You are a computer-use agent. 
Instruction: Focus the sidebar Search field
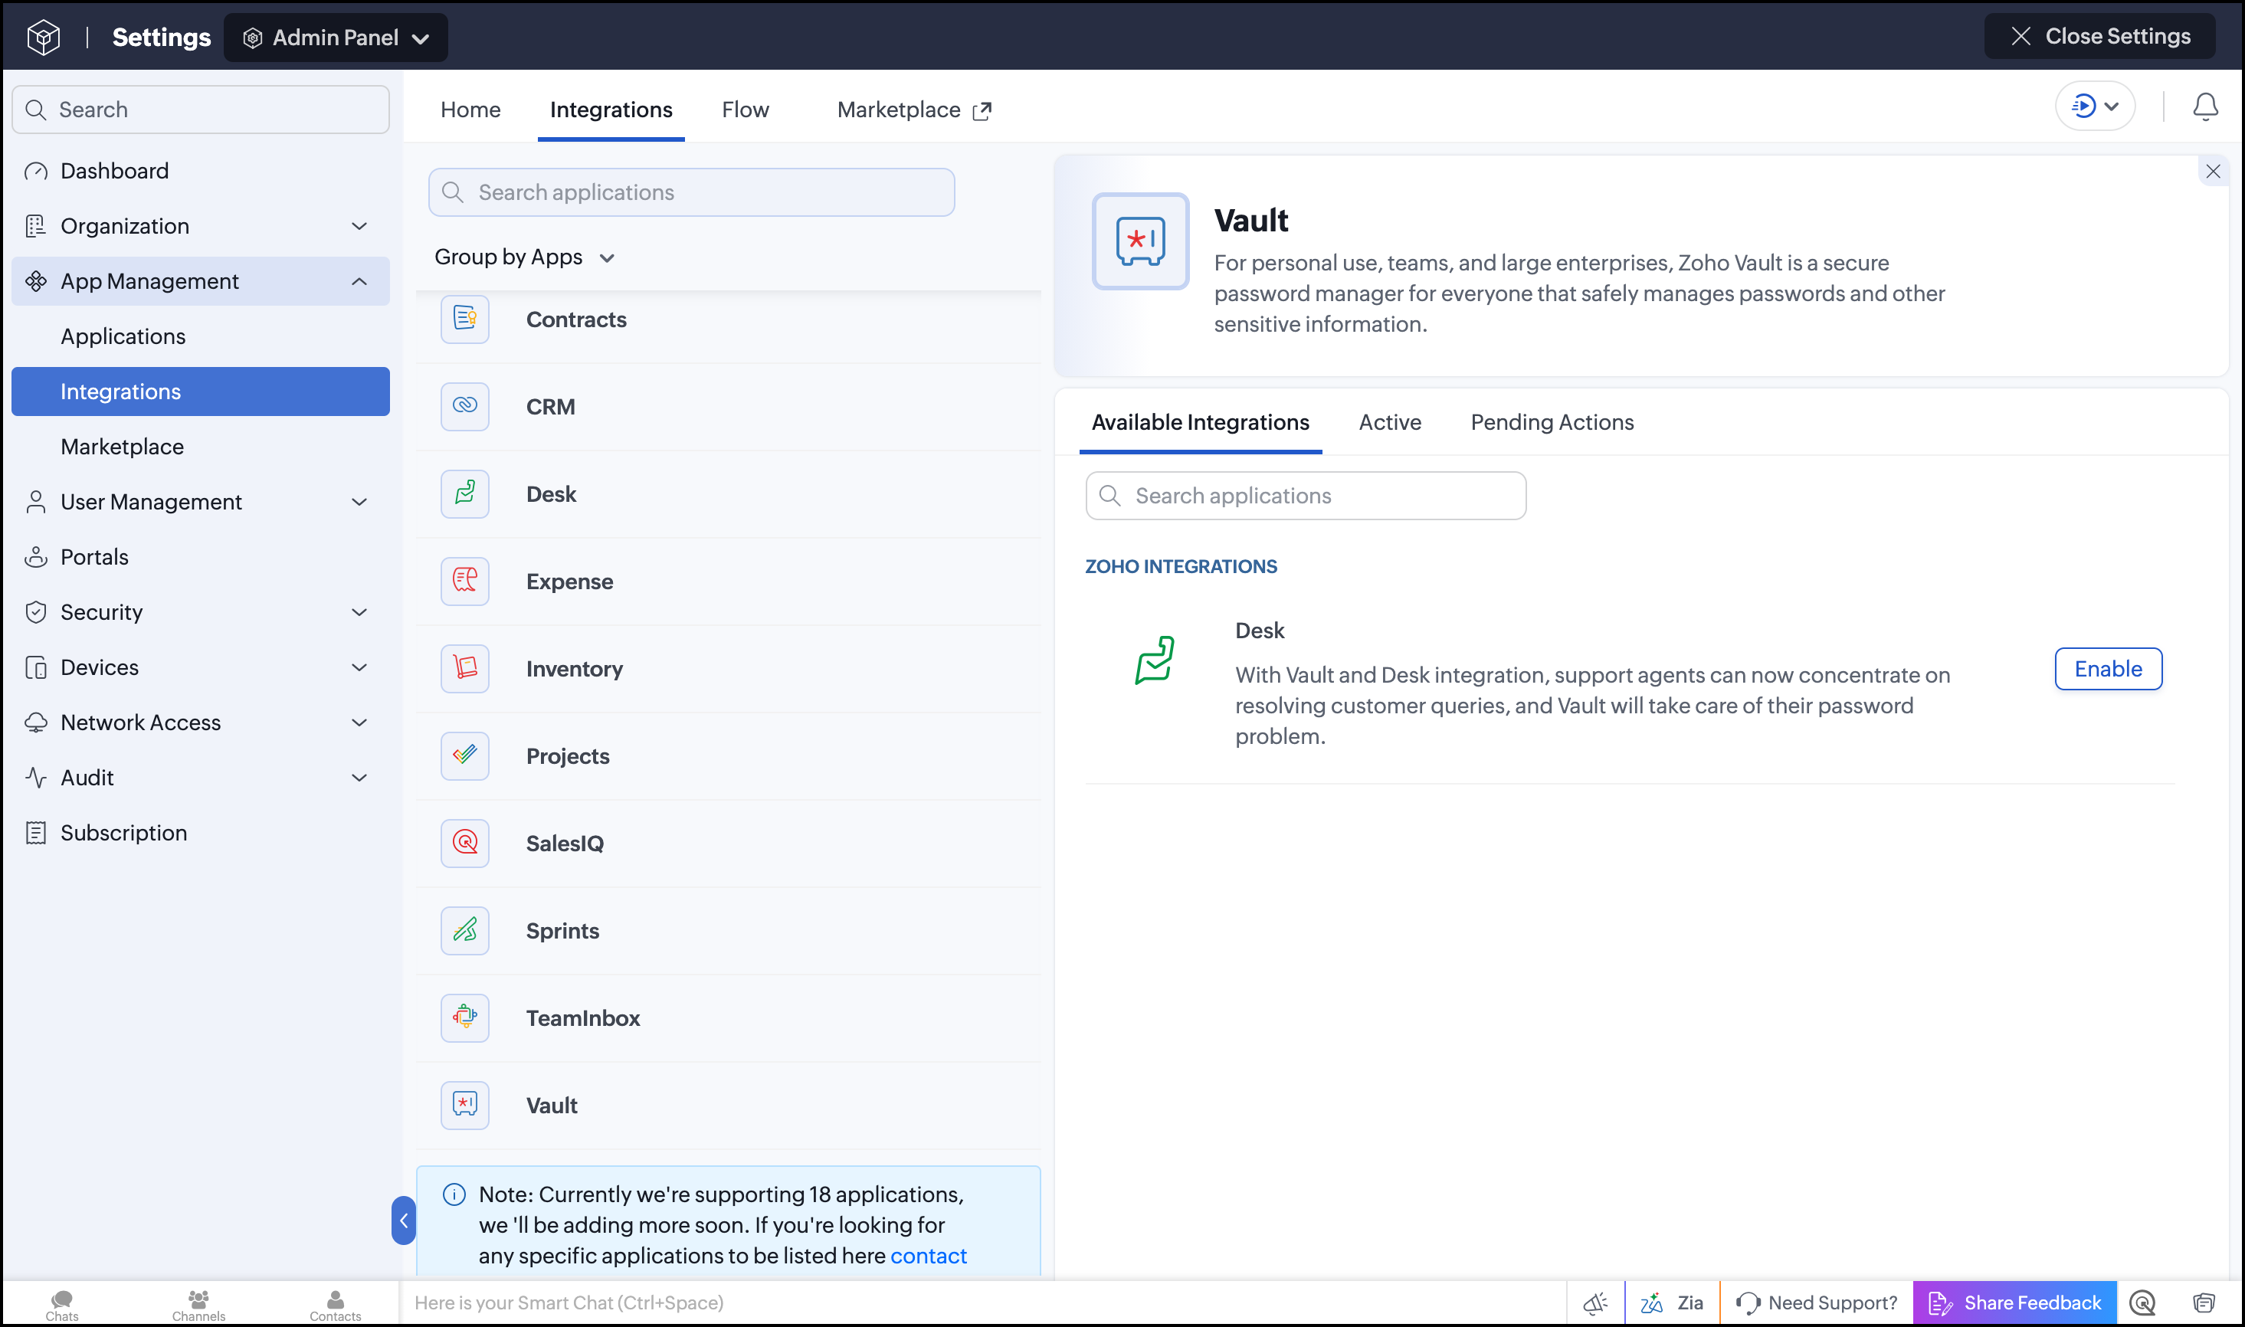200,110
